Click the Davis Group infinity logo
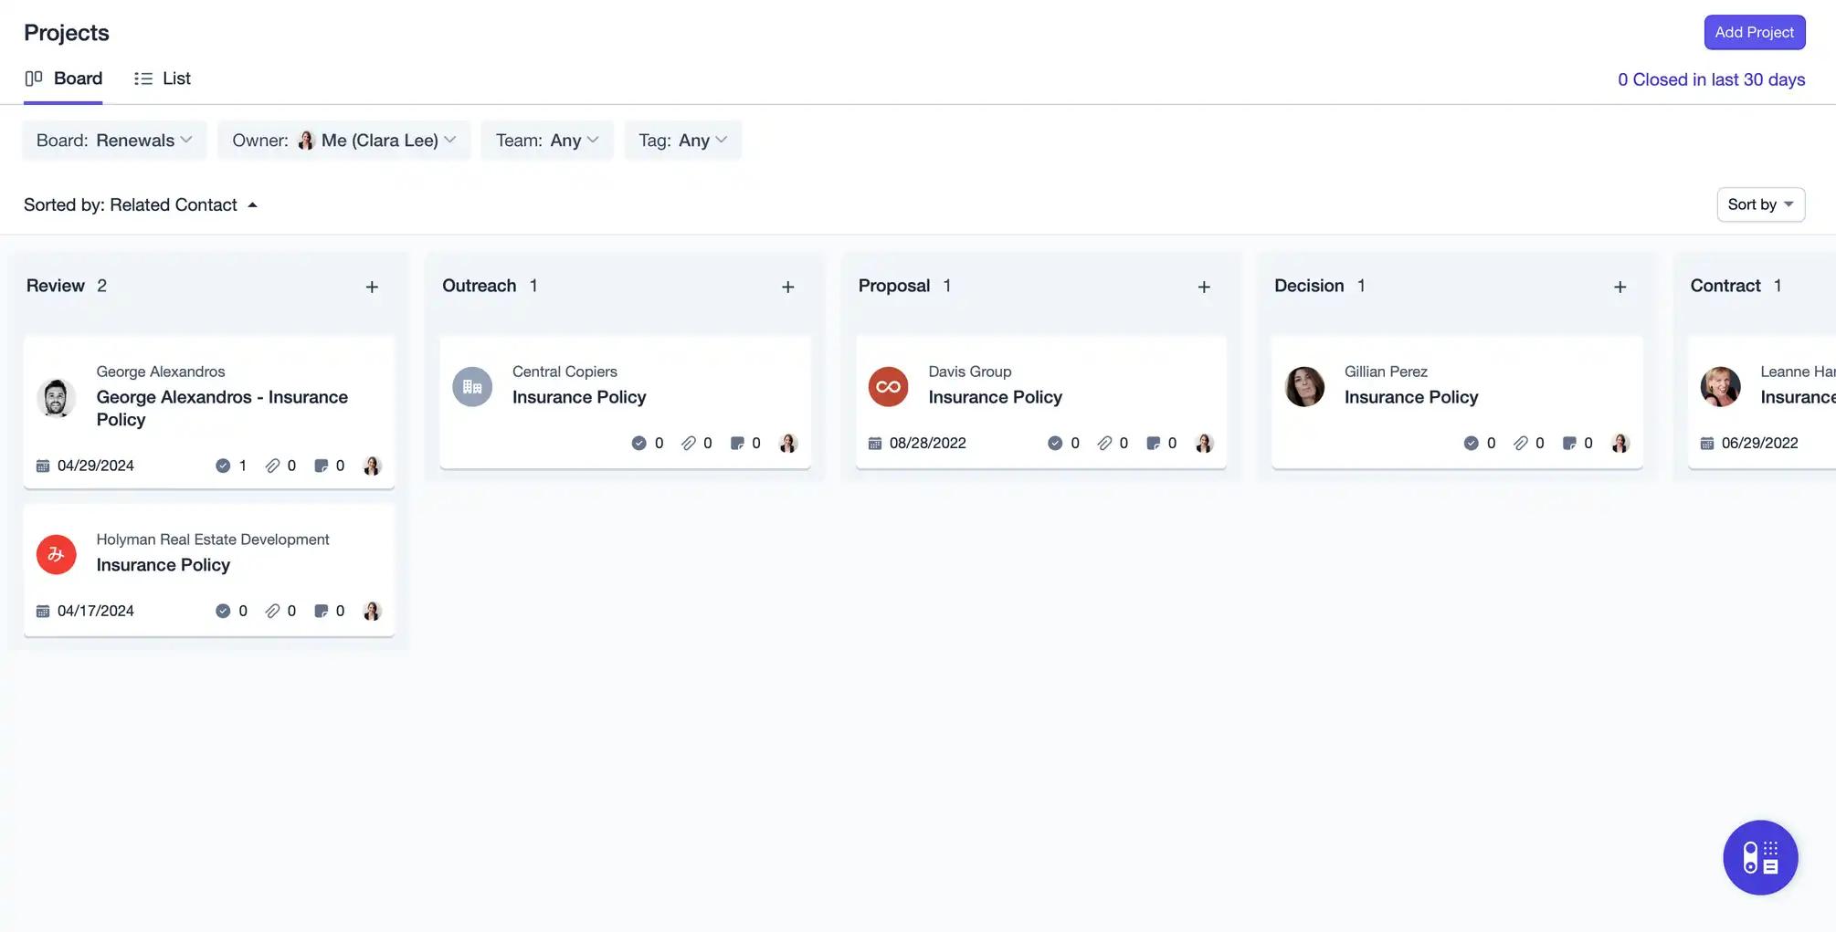 [888, 386]
